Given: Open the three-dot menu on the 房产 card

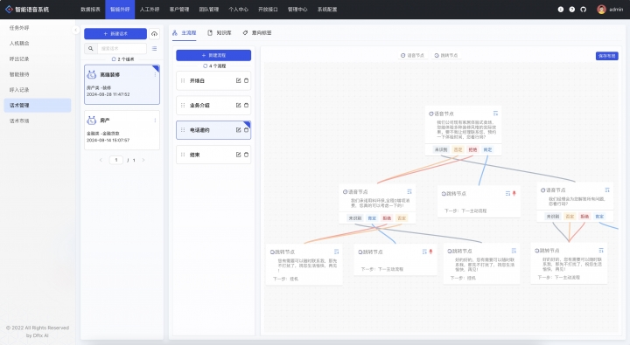Looking at the screenshot, I should click(155, 121).
